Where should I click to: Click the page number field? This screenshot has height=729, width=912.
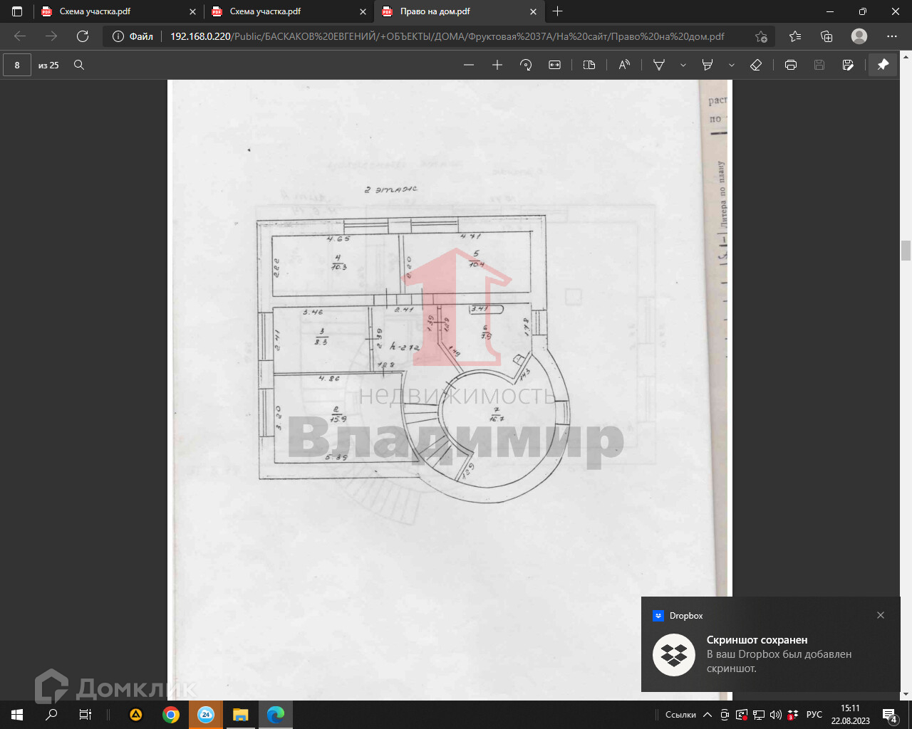coord(17,65)
